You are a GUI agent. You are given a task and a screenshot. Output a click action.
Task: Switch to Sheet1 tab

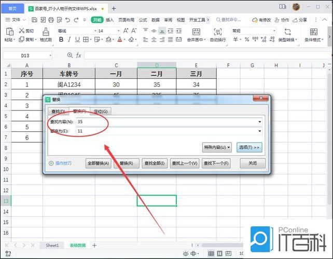pos(52,246)
